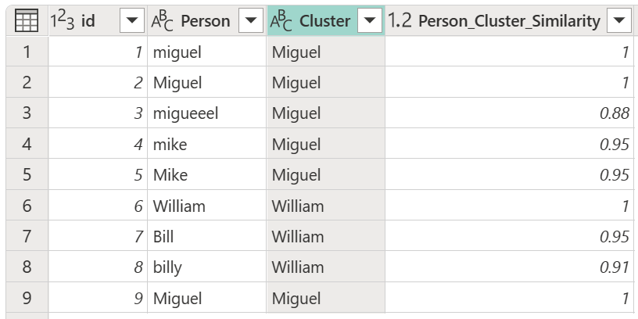This screenshot has height=319, width=638.
Task: Click the table corner menu icon
Action: pos(26,22)
